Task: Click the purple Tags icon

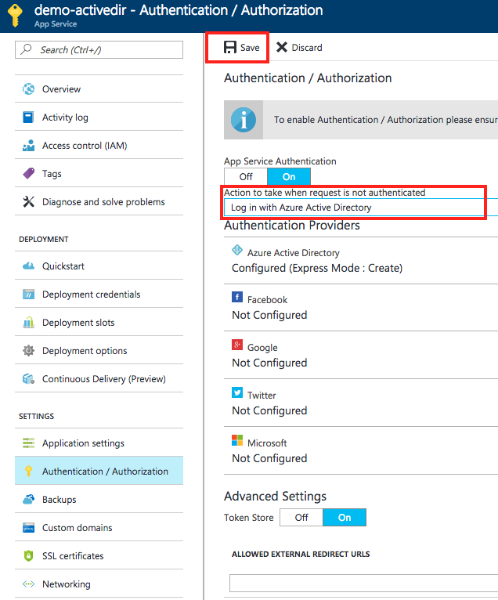Action: point(29,173)
